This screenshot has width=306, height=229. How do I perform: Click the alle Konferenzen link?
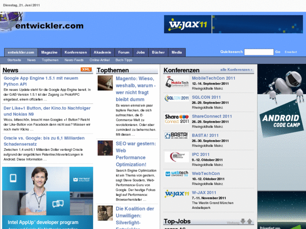[x=236, y=70]
